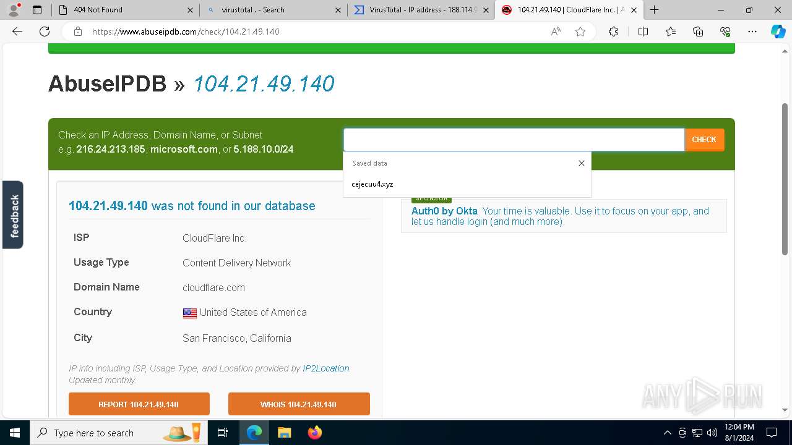The width and height of the screenshot is (792, 445).
Task: Open Copilot sidebar
Action: (x=778, y=32)
